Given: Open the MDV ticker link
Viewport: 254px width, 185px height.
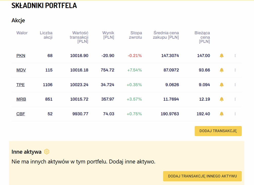Looking at the screenshot, I should click(21, 70).
